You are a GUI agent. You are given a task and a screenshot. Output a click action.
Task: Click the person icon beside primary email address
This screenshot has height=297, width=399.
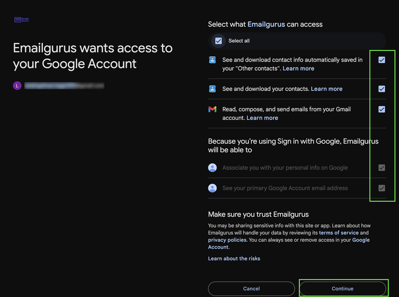211,188
